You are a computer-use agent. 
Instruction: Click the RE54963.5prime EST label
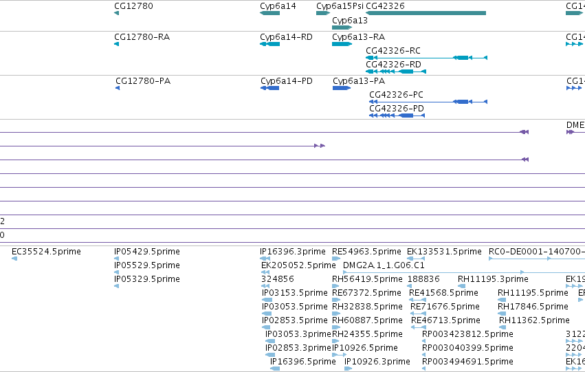click(x=366, y=252)
